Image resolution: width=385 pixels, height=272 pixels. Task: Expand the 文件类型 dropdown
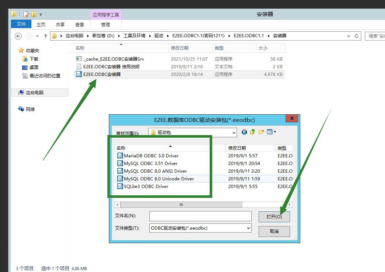[x=248, y=228]
